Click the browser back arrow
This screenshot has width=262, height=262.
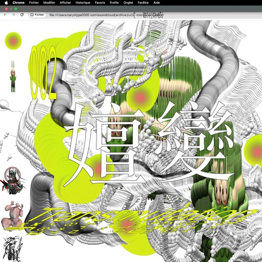click(x=5, y=15)
